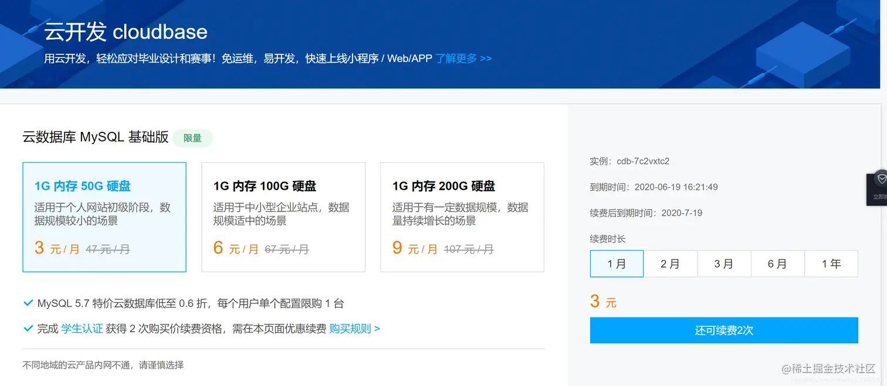Select the 3月 renewal duration option
The height and width of the screenshot is (386, 887).
pyautogui.click(x=724, y=264)
